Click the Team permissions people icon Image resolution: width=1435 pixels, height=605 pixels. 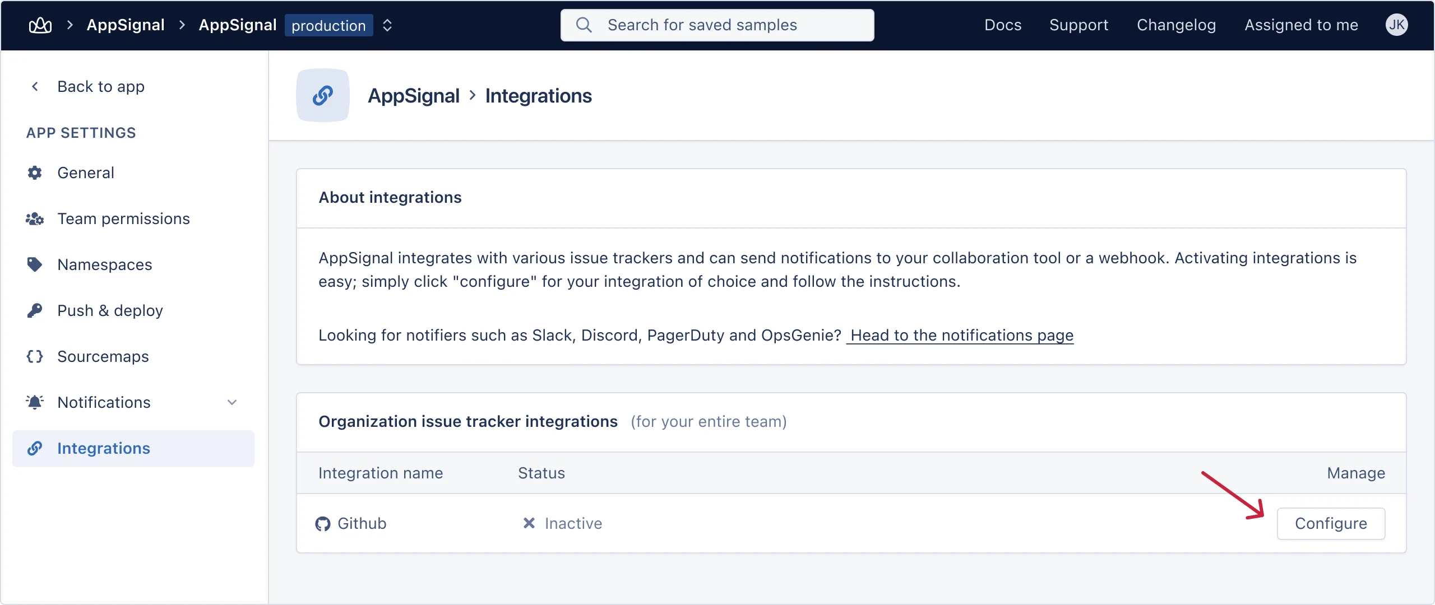click(35, 218)
